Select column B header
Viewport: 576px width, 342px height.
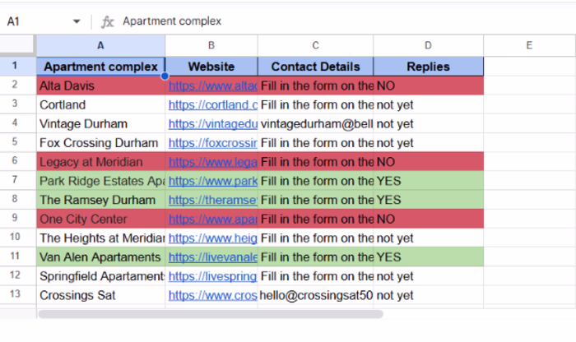point(211,45)
